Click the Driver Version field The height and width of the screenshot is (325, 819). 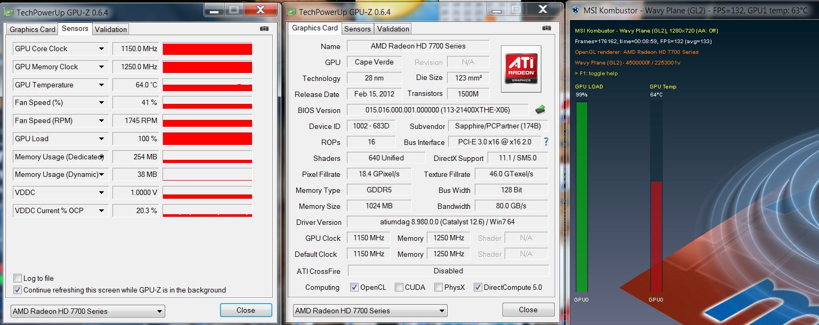[448, 222]
